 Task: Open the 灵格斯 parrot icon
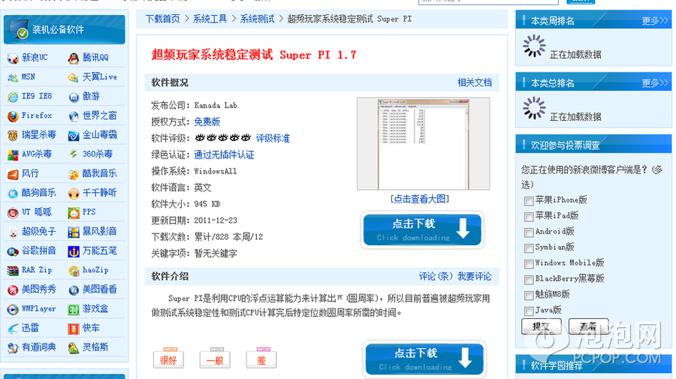click(x=74, y=348)
